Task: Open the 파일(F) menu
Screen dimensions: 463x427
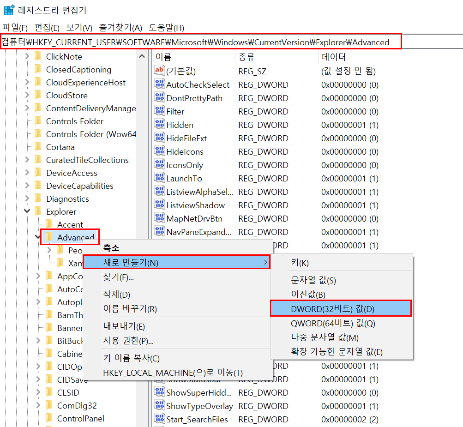Action: 15,28
